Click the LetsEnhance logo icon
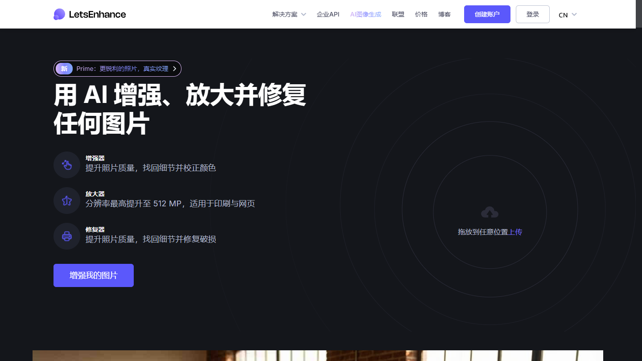Image resolution: width=642 pixels, height=361 pixels. pyautogui.click(x=59, y=14)
